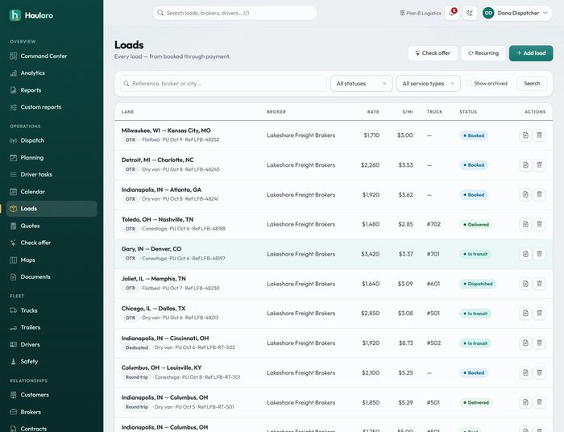Open Reports in the sidebar
564x432 pixels.
coord(52,90)
